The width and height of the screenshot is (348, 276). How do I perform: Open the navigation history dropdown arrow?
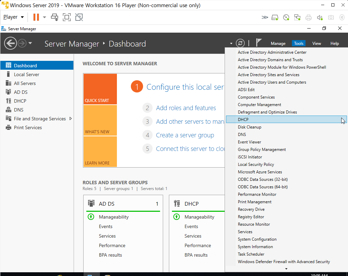(30, 43)
